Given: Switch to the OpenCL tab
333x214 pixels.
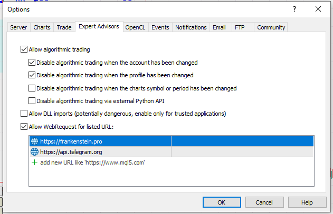Looking at the screenshot, I should [x=135, y=27].
